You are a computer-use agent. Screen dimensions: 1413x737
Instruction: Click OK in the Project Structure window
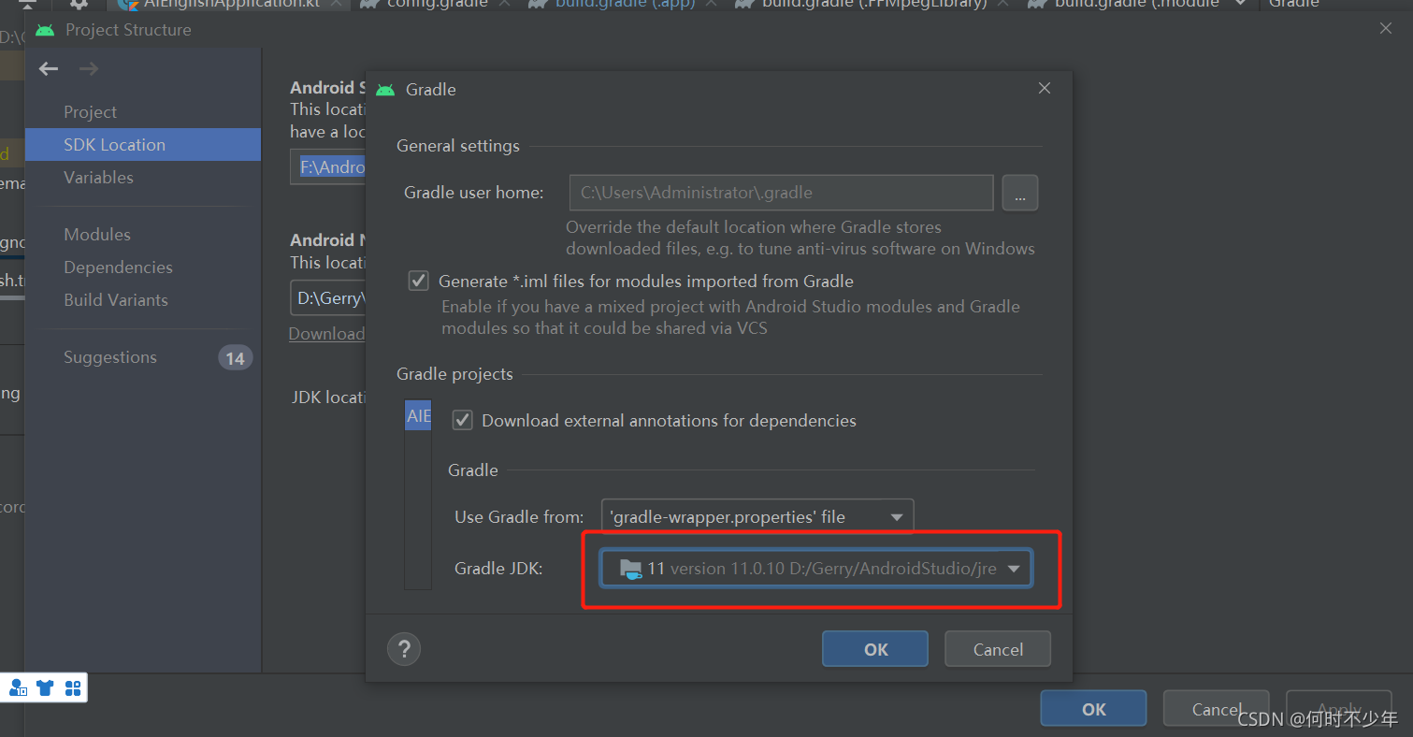tap(1093, 709)
